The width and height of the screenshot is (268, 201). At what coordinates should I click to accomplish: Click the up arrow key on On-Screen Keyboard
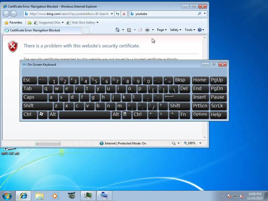pyautogui.click(x=163, y=106)
